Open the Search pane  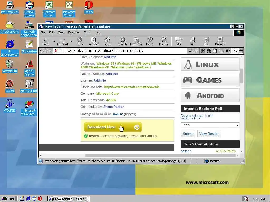(122, 42)
